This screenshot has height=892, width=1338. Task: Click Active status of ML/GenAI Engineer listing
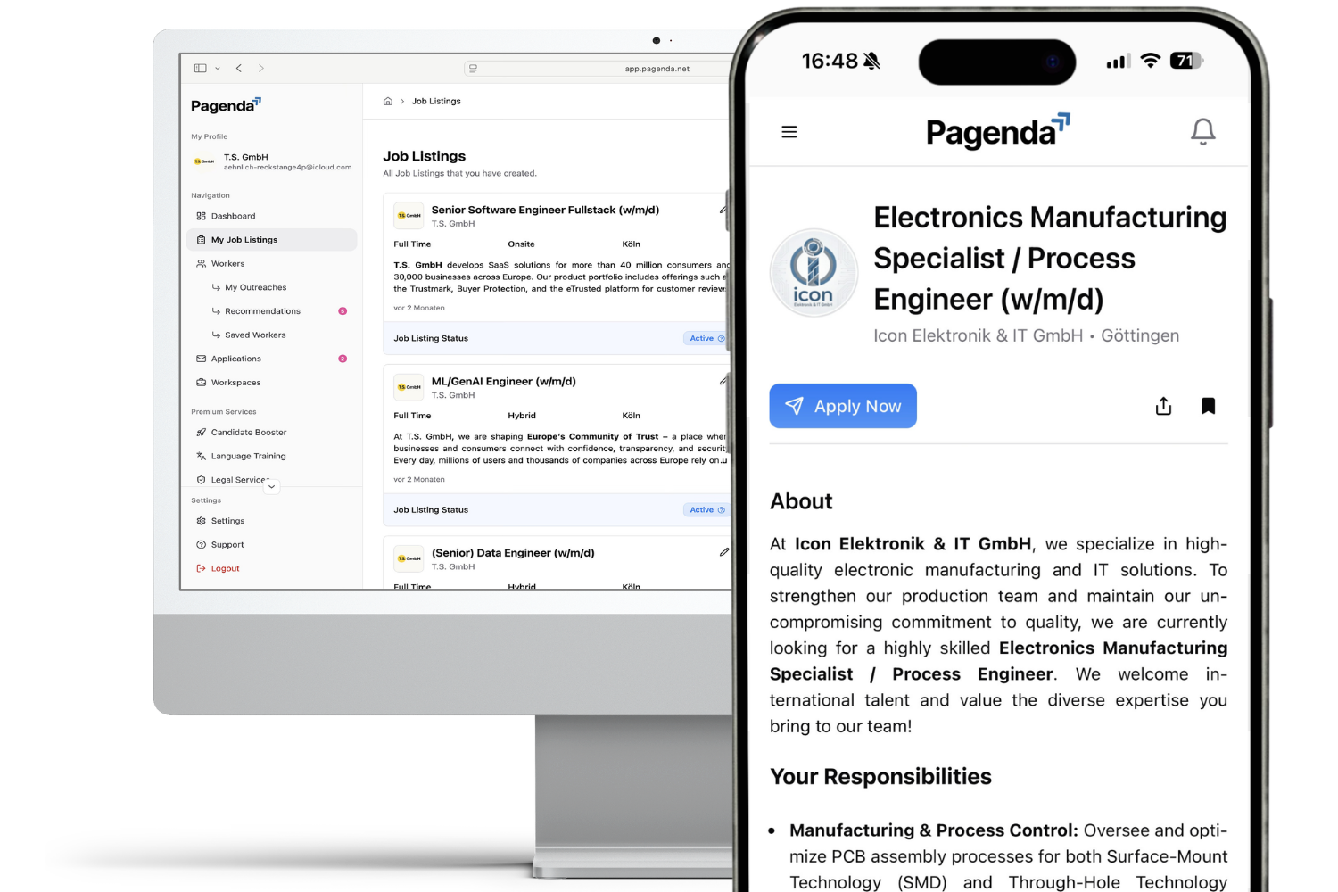[x=706, y=510]
